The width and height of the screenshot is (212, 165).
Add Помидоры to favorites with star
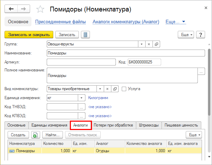(x=40, y=9)
